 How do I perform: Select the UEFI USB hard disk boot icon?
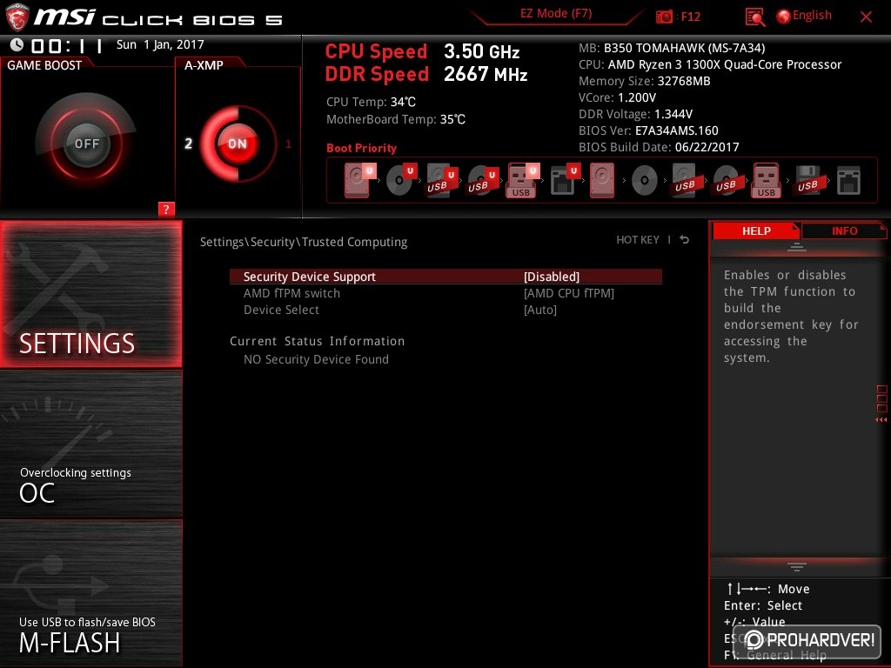click(x=441, y=180)
